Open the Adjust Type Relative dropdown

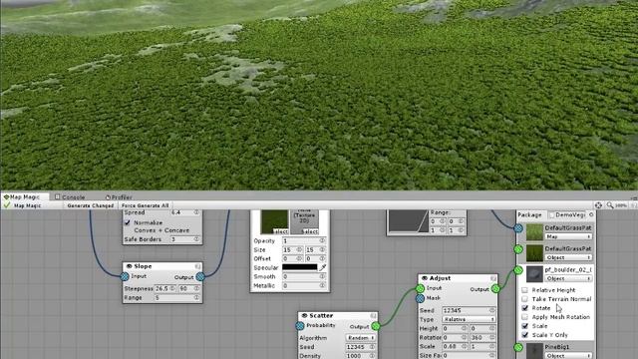click(469, 319)
